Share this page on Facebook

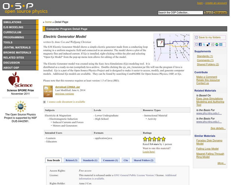[200, 44]
